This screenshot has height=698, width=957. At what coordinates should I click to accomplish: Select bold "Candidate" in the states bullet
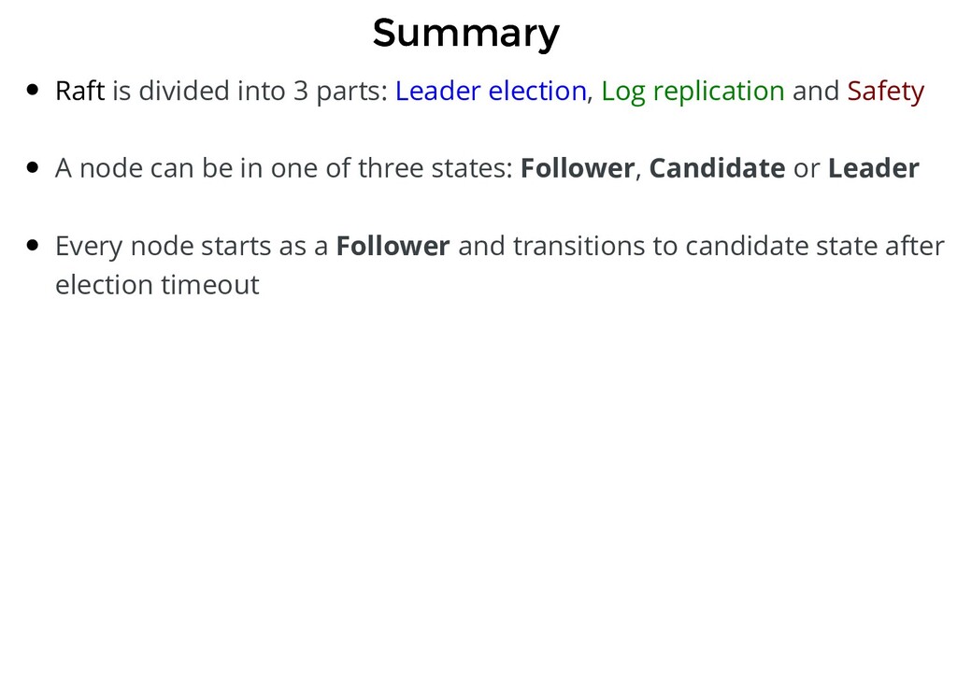(x=717, y=168)
